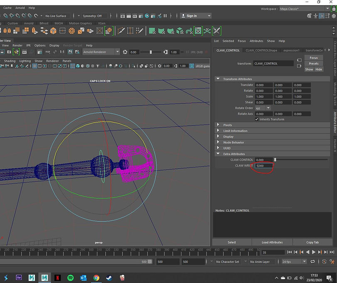The image size is (337, 283).
Task: Click the remove image icon in Render View
Action: click(77, 52)
